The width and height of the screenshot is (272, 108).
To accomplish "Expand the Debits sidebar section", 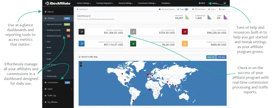I will [x=58, y=89].
